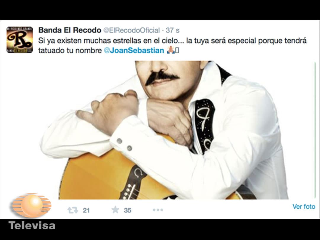Click the tweet text about estrellas en el cielo
320x240 pixels.
(173, 46)
